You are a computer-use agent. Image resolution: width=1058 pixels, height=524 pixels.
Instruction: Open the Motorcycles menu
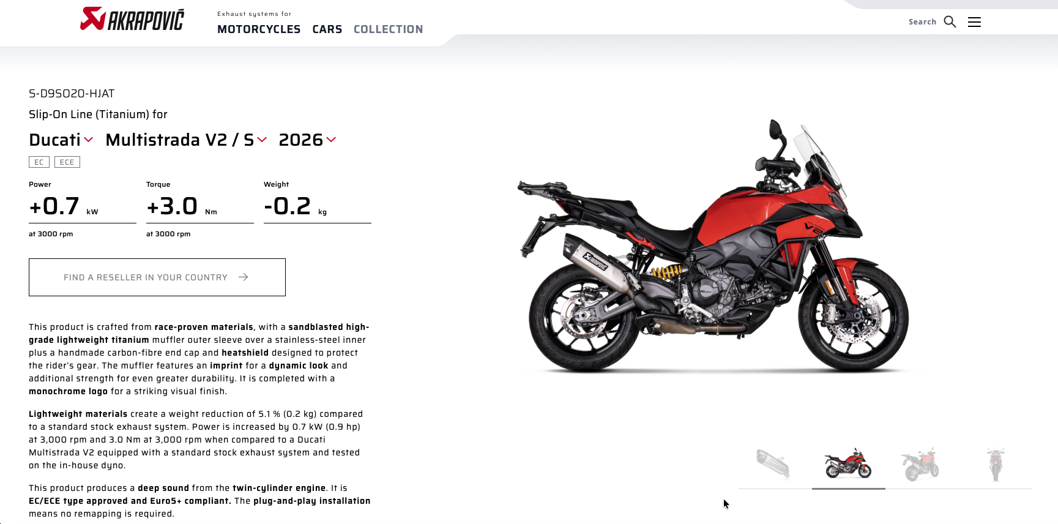point(259,29)
